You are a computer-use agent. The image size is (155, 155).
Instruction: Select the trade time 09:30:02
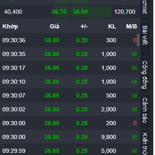(x=14, y=110)
